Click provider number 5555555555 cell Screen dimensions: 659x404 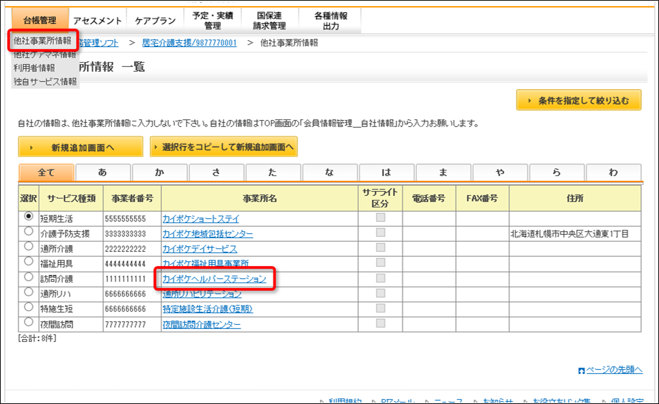tap(133, 218)
